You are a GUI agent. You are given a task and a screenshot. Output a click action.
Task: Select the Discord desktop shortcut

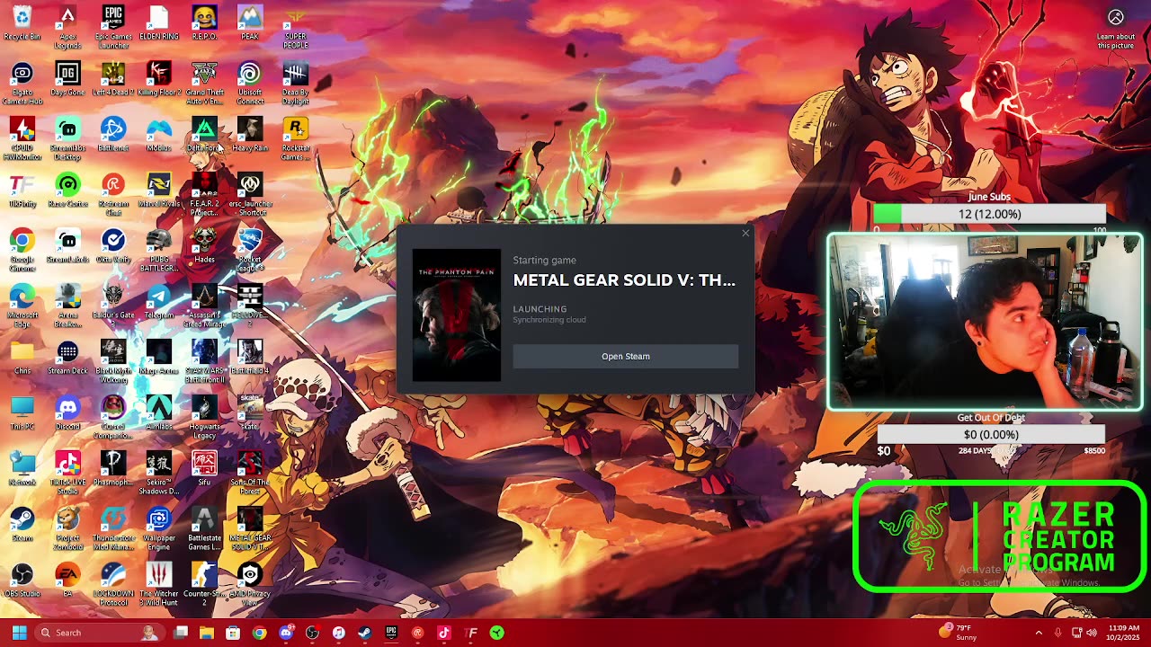tap(67, 414)
